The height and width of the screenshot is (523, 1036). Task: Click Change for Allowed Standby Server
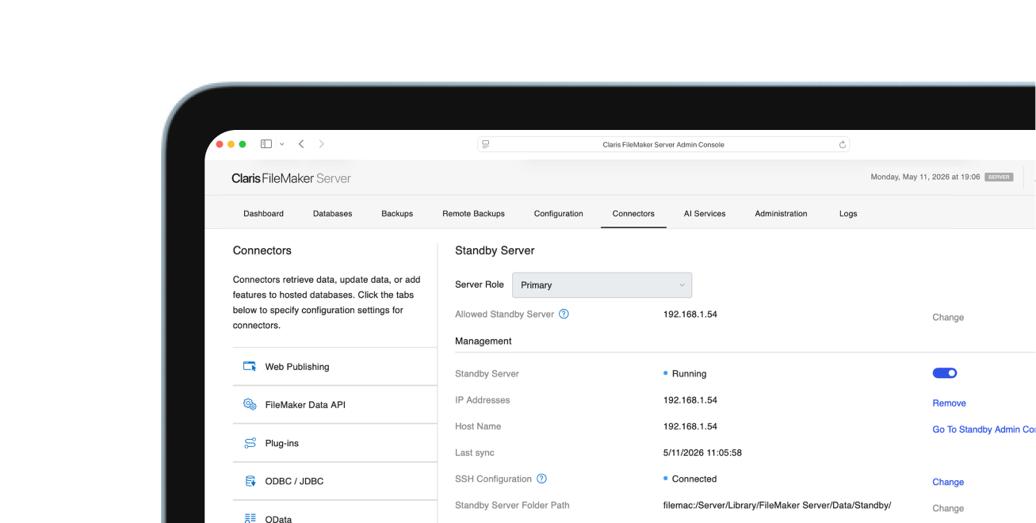click(x=948, y=317)
